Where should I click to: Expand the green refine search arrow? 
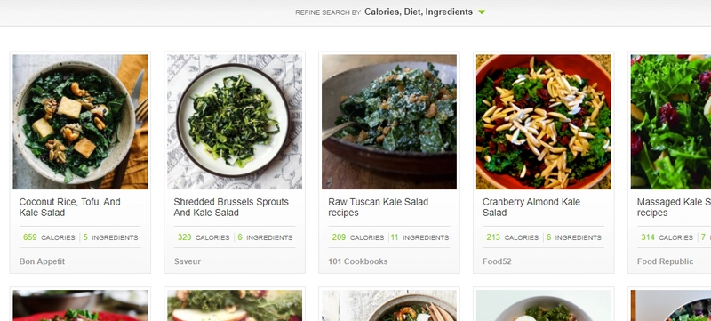[482, 12]
